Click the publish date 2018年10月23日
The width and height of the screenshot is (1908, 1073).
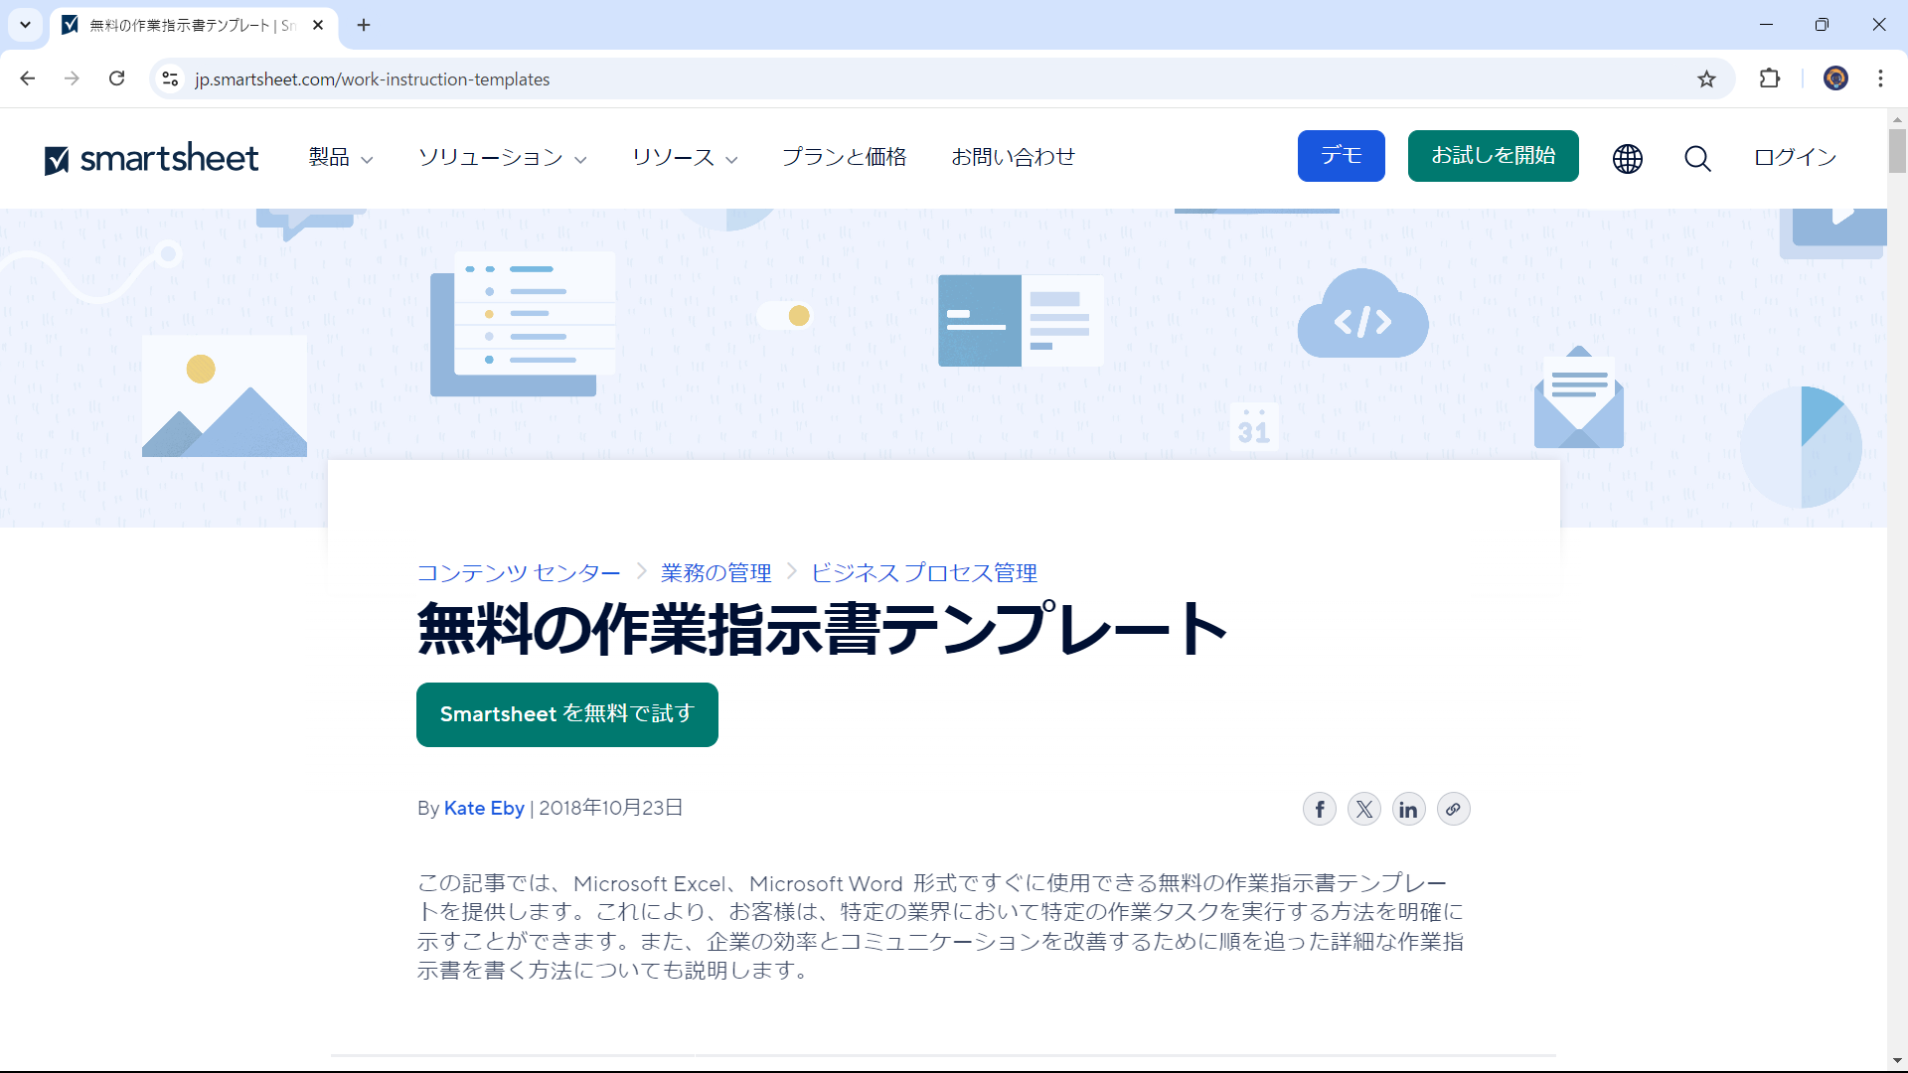click(x=610, y=808)
